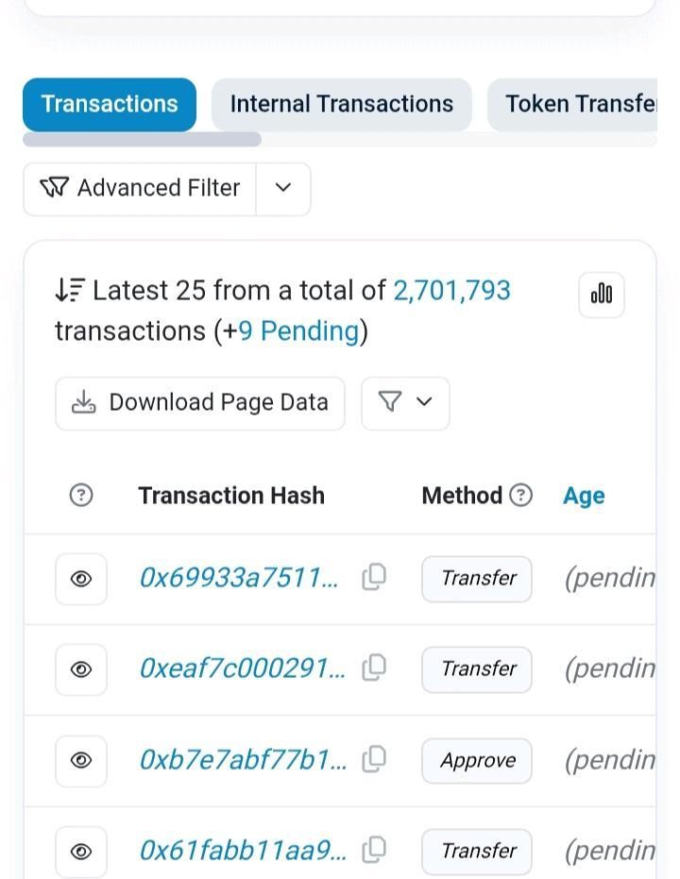
Task: Click the Advanced Filter button
Action: pyautogui.click(x=140, y=188)
